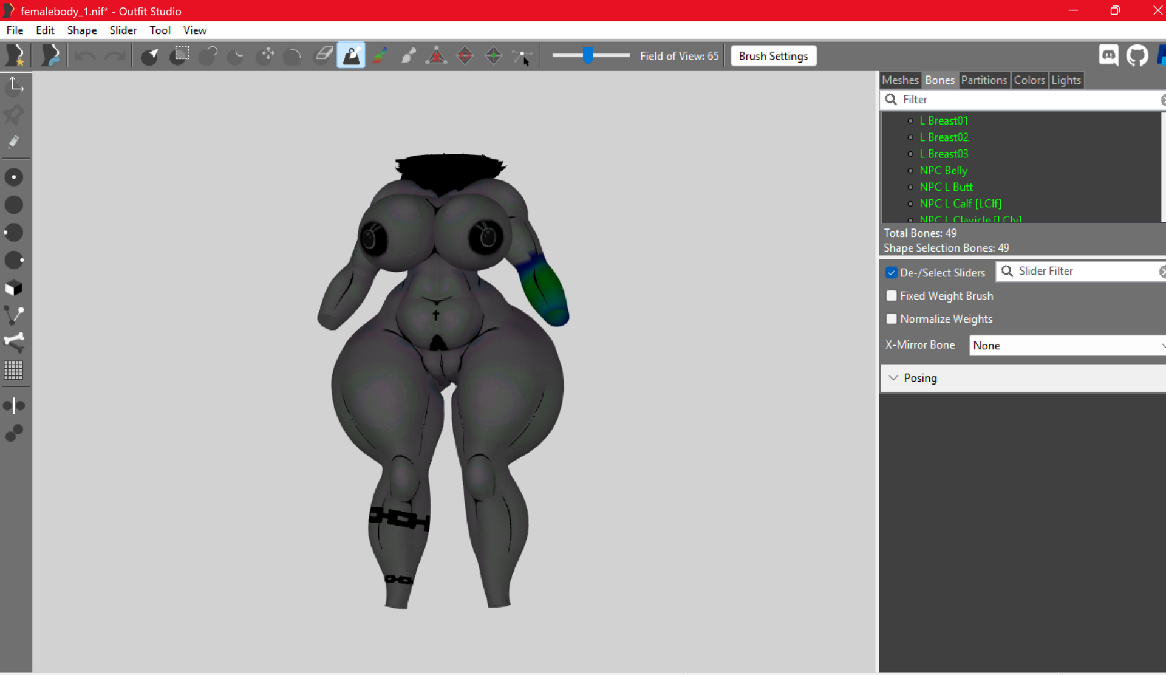Switch to the Partitions tab
This screenshot has height=675, width=1166.
[x=984, y=80]
